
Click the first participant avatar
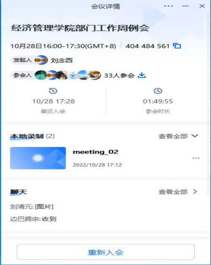[x=41, y=75]
